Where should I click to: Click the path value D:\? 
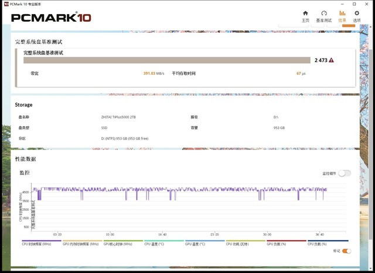click(x=276, y=117)
